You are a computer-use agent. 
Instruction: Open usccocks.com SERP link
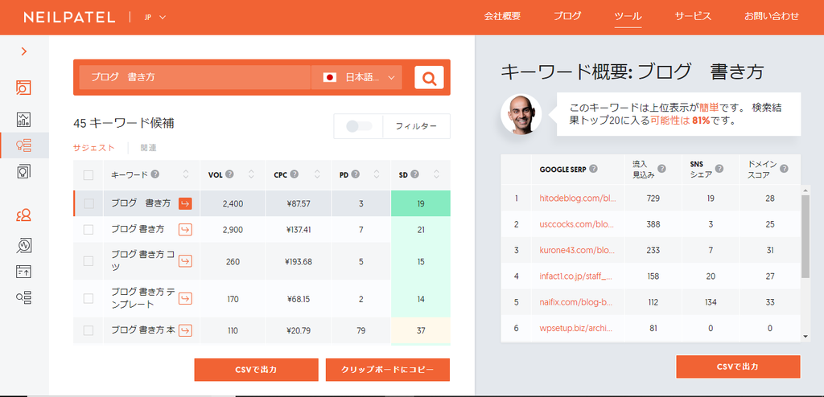click(x=578, y=224)
